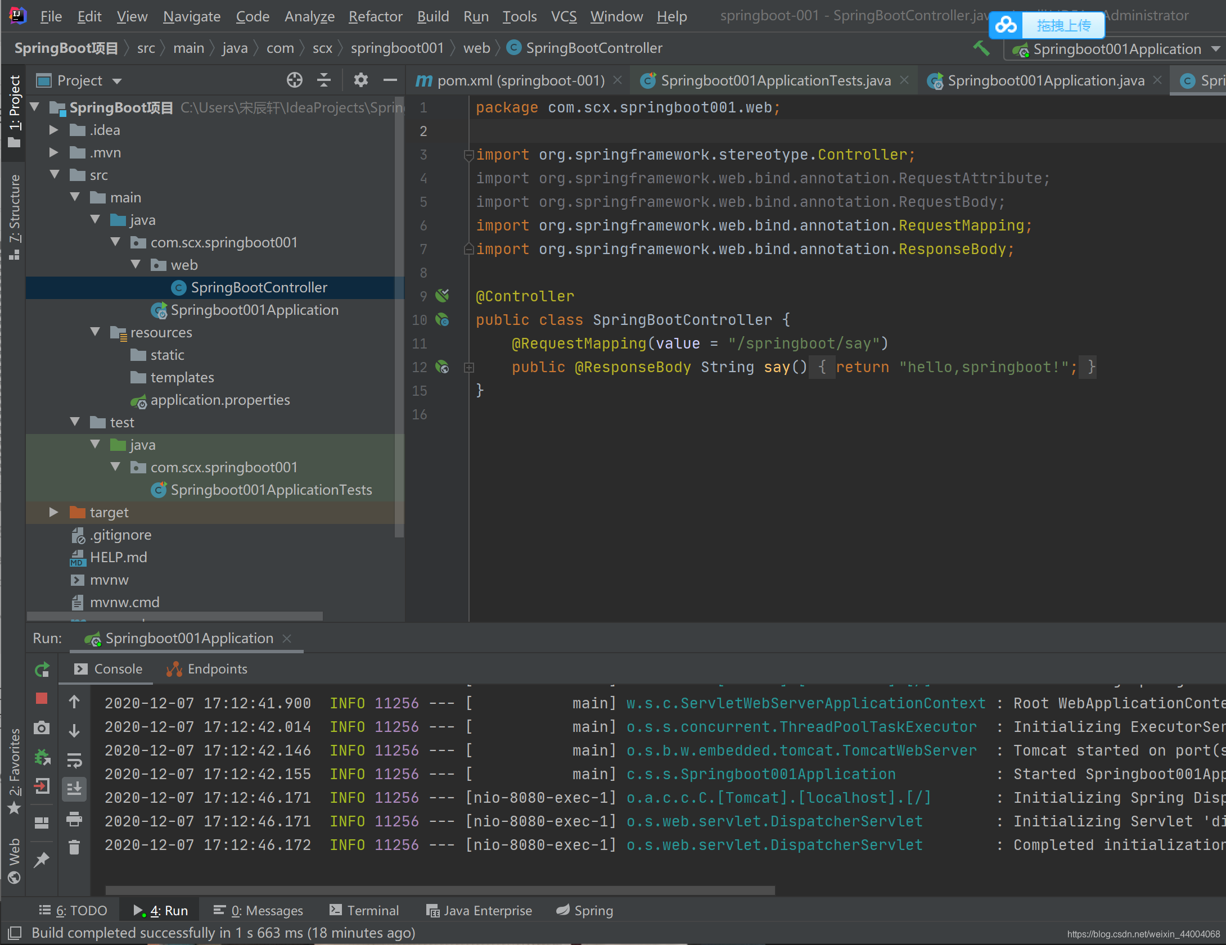Click the restore layout icon in Run panel
This screenshot has height=945, width=1226.
tap(42, 823)
